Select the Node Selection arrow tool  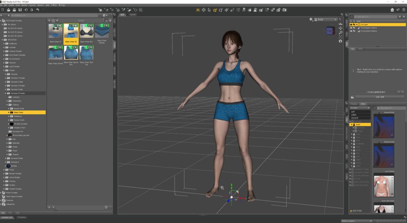209,10
